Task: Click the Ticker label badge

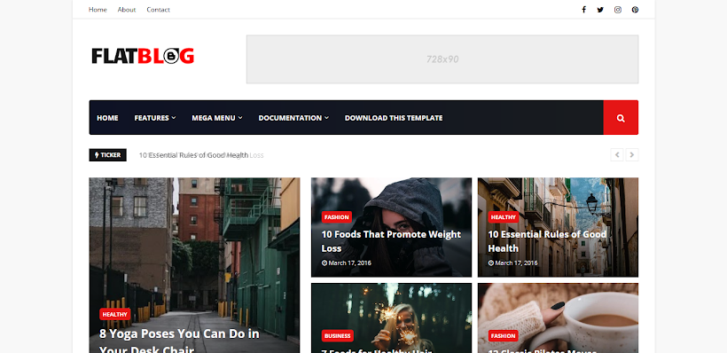Action: point(107,155)
